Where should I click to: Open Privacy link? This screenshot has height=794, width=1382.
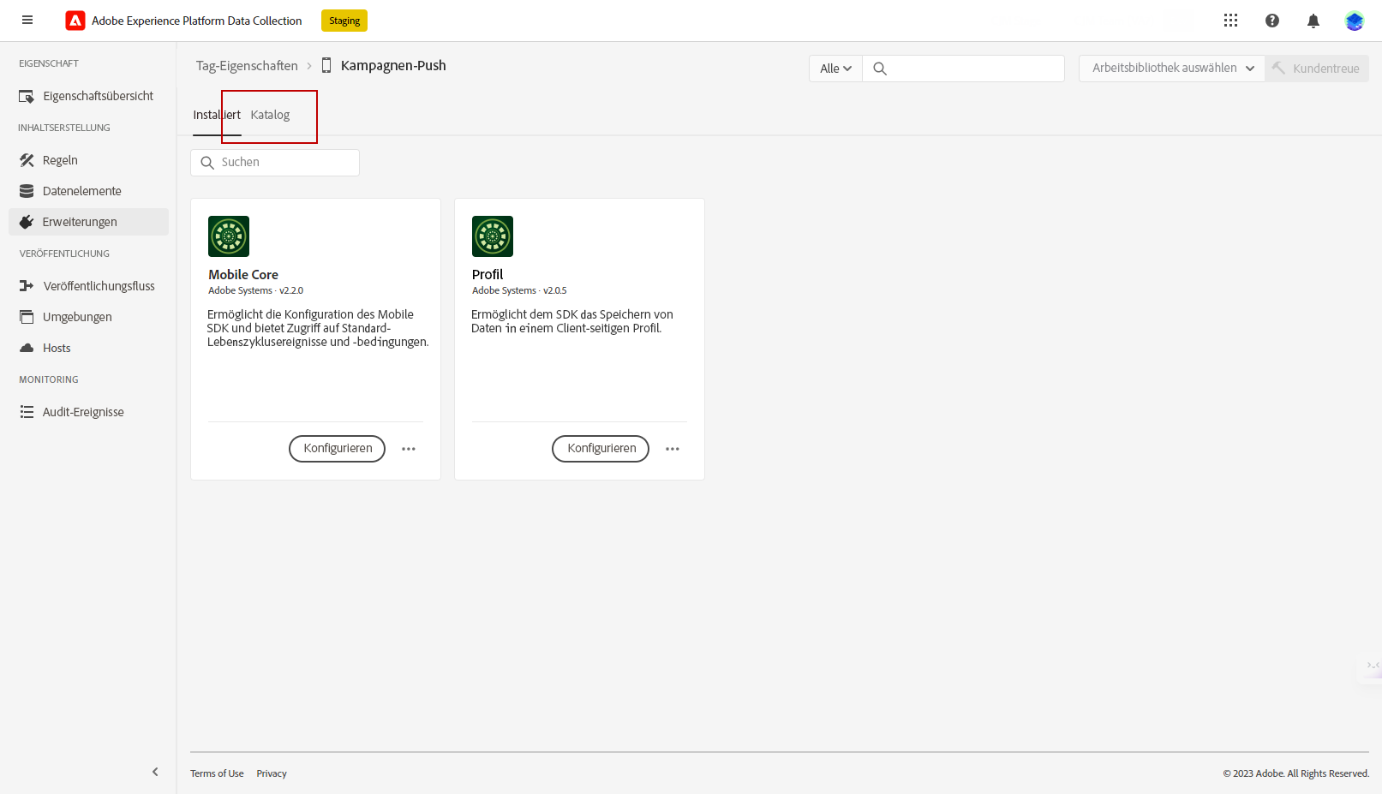click(272, 773)
